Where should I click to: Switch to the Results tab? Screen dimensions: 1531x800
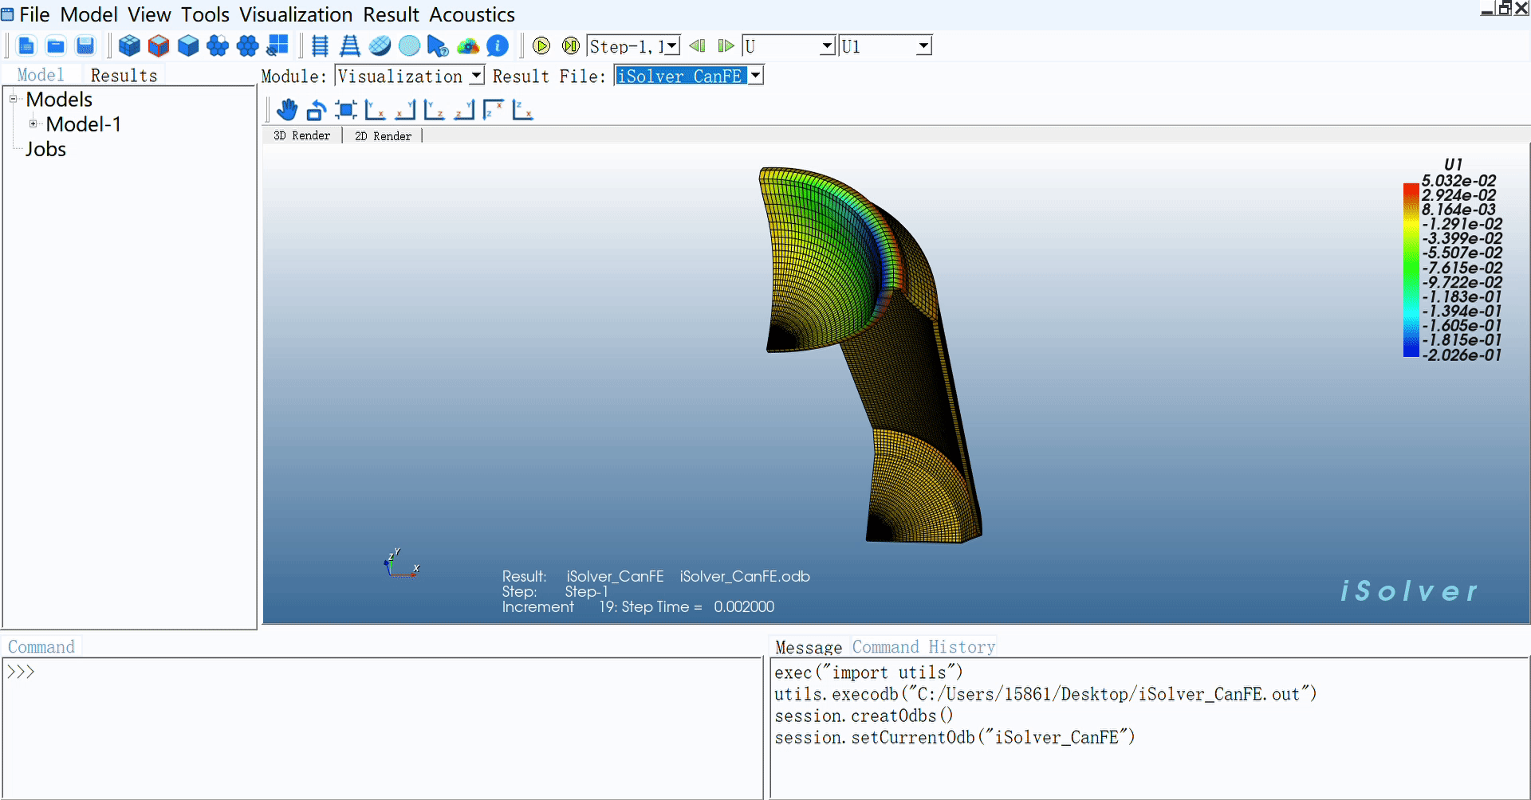click(x=124, y=76)
